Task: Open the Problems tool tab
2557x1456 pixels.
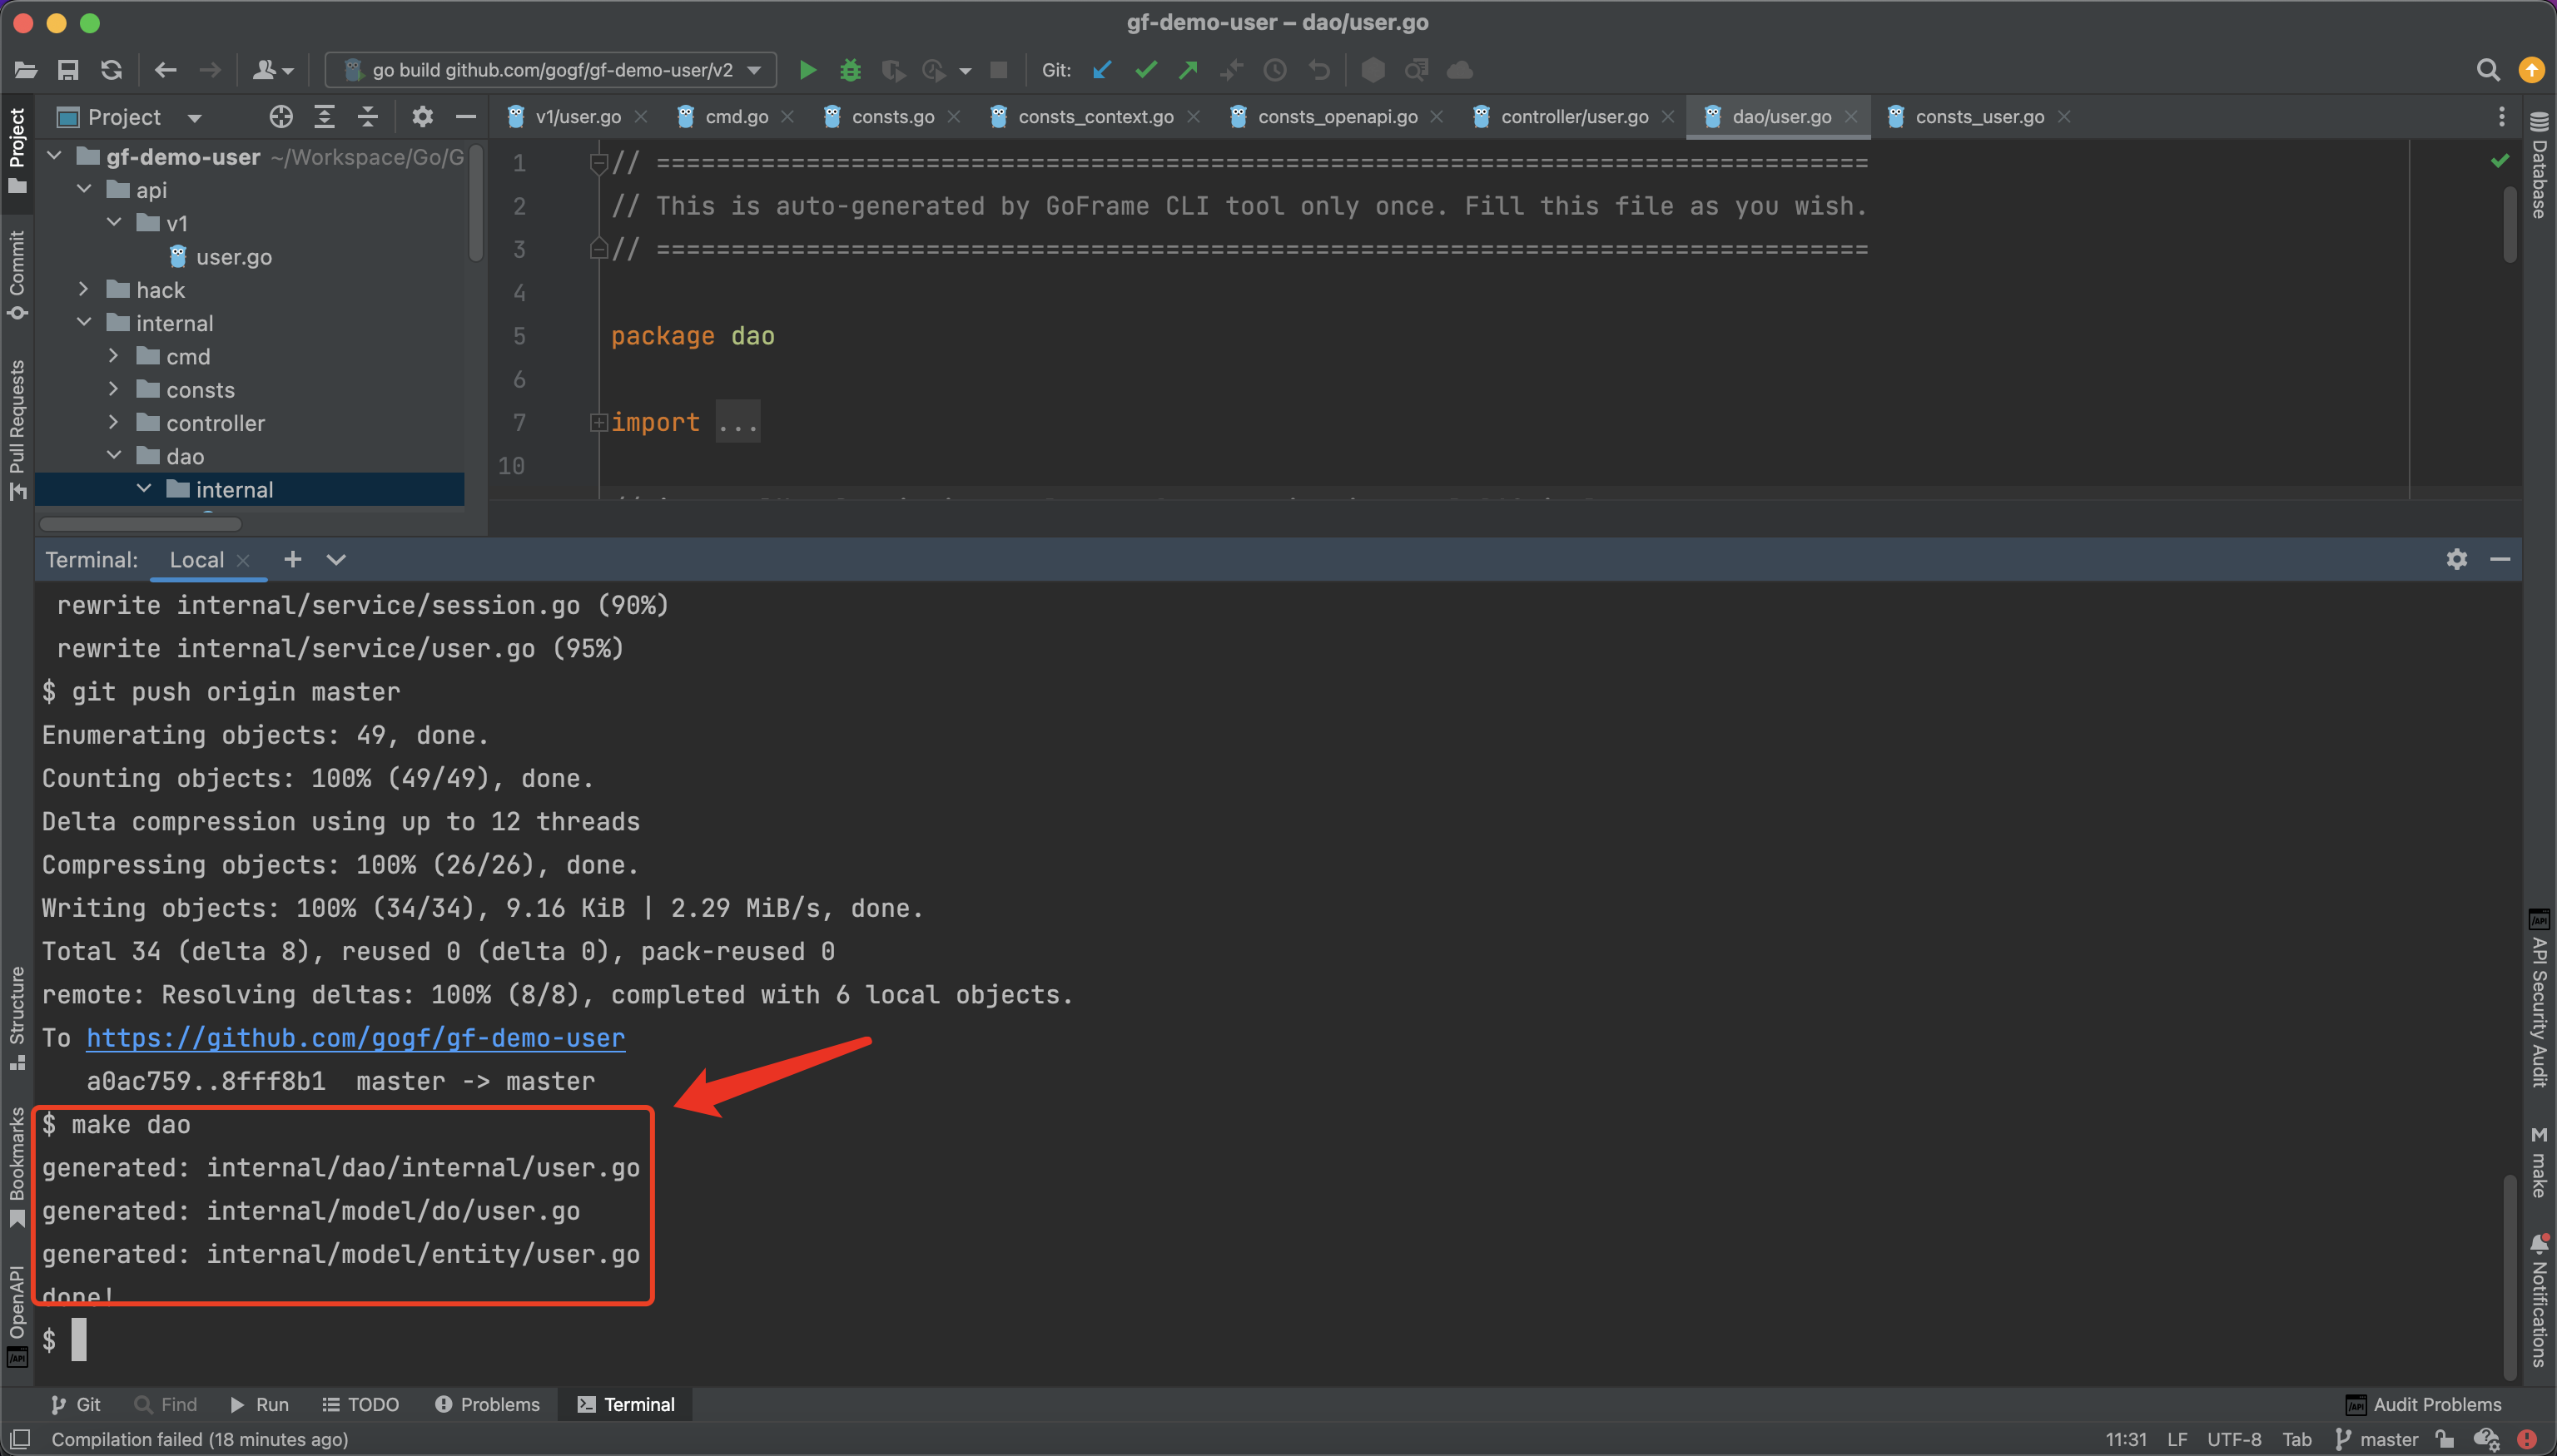Action: [489, 1404]
